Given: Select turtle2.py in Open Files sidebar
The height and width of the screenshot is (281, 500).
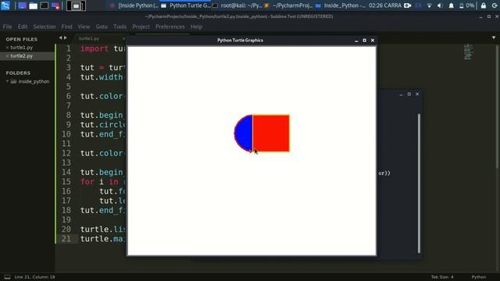Looking at the screenshot, I should click(21, 55).
